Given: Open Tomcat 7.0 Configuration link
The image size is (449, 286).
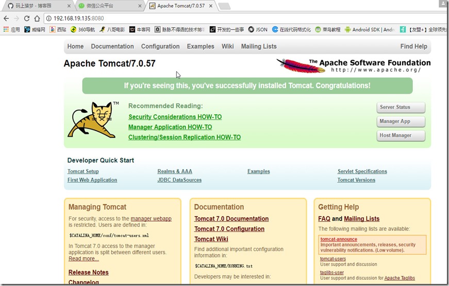Looking at the screenshot, I should (229, 229).
